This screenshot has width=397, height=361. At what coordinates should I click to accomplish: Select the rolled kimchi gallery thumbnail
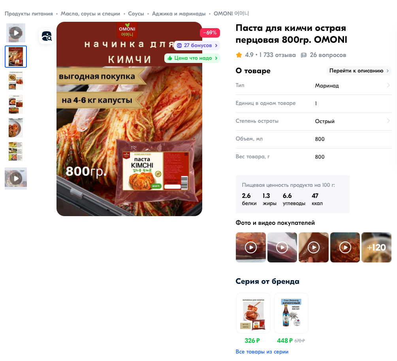point(16,128)
